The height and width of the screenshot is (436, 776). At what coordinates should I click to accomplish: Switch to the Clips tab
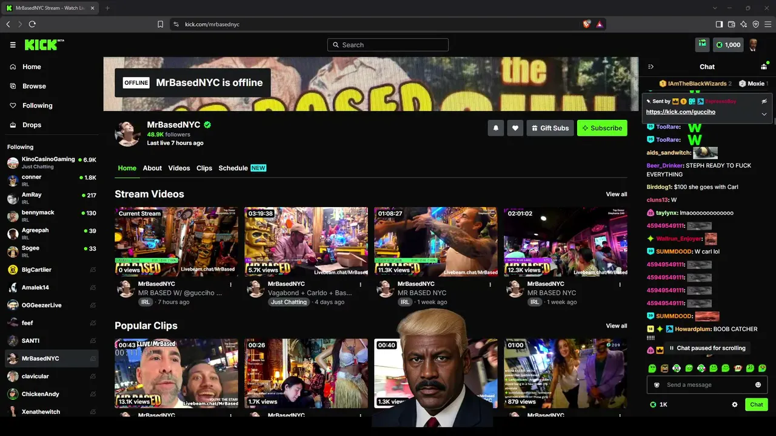(204, 168)
